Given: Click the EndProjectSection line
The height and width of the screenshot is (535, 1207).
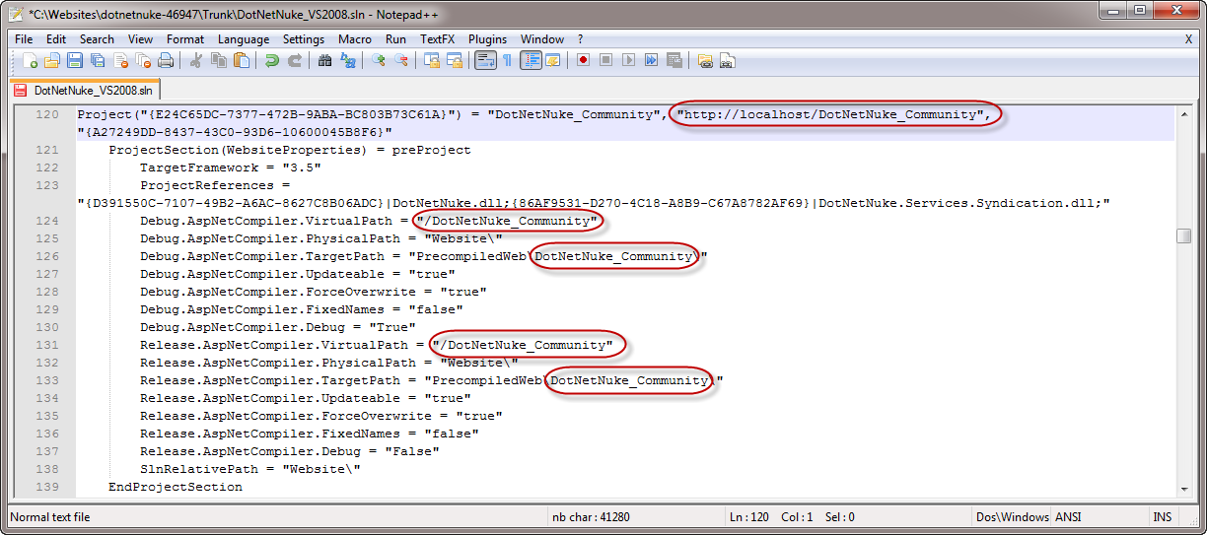Looking at the screenshot, I should pyautogui.click(x=176, y=487).
